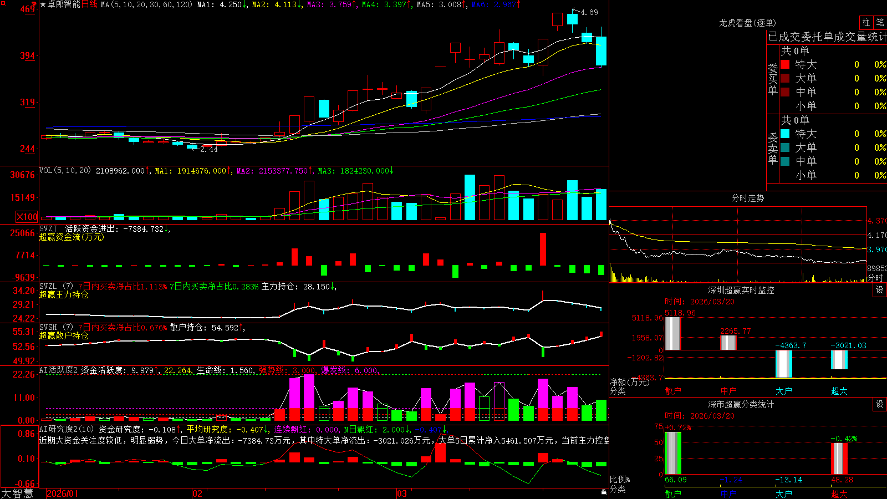Click the star icon before 卓朗智能
Image resolution: width=887 pixels, height=499 pixels.
(x=43, y=4)
